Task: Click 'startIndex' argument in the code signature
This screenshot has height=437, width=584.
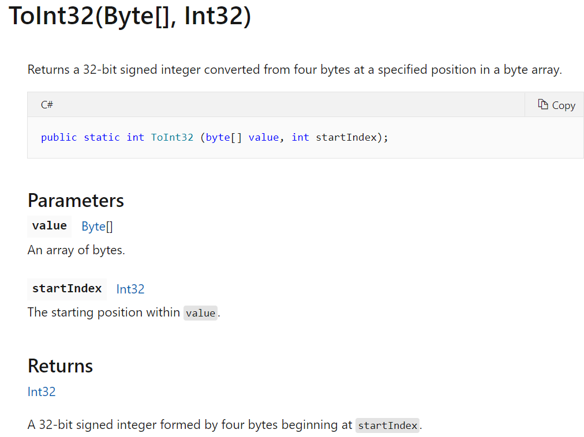Action: pos(346,137)
